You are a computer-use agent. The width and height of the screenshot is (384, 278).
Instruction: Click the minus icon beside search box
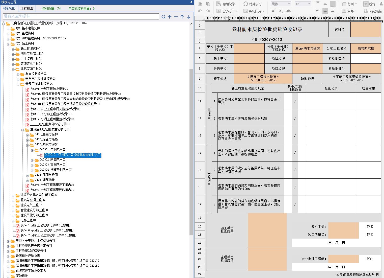tap(176, 17)
